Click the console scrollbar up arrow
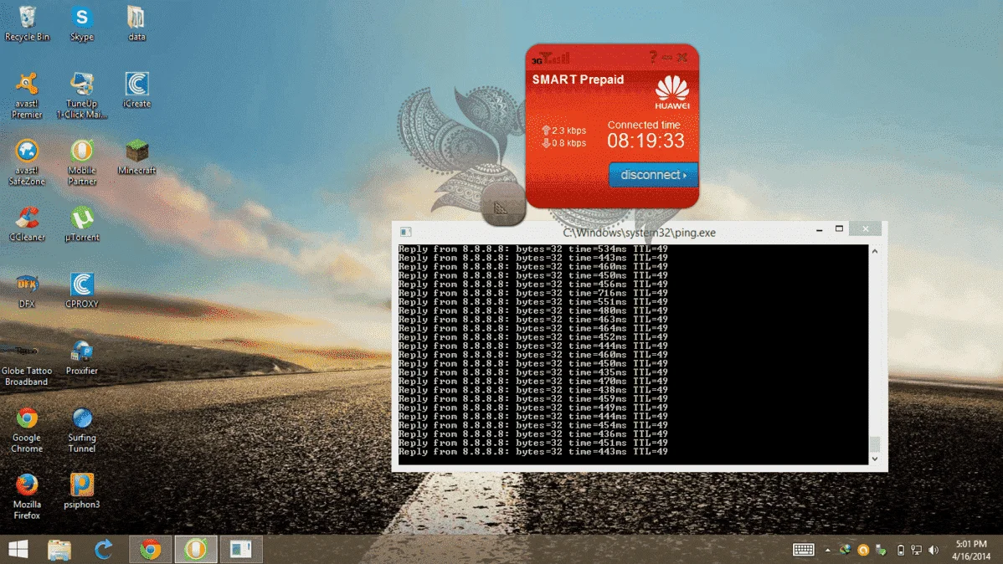The height and width of the screenshot is (564, 1003). tap(874, 251)
